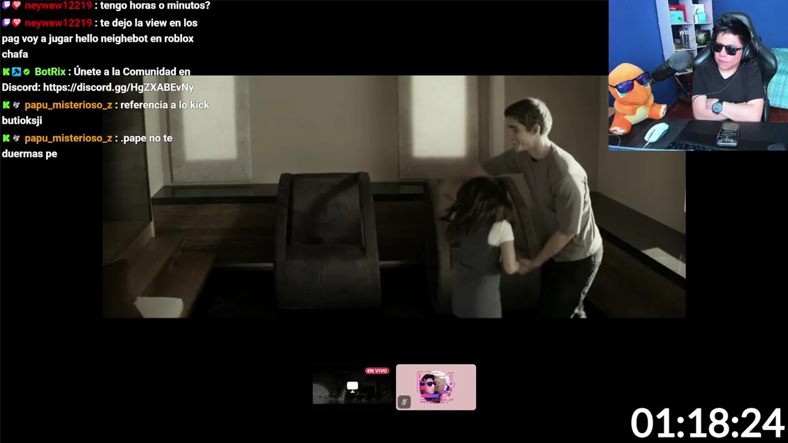Viewport: 788px width, 443px height.
Task: Click papu_misterioso_z beside '.pape no te'
Action: [68, 138]
